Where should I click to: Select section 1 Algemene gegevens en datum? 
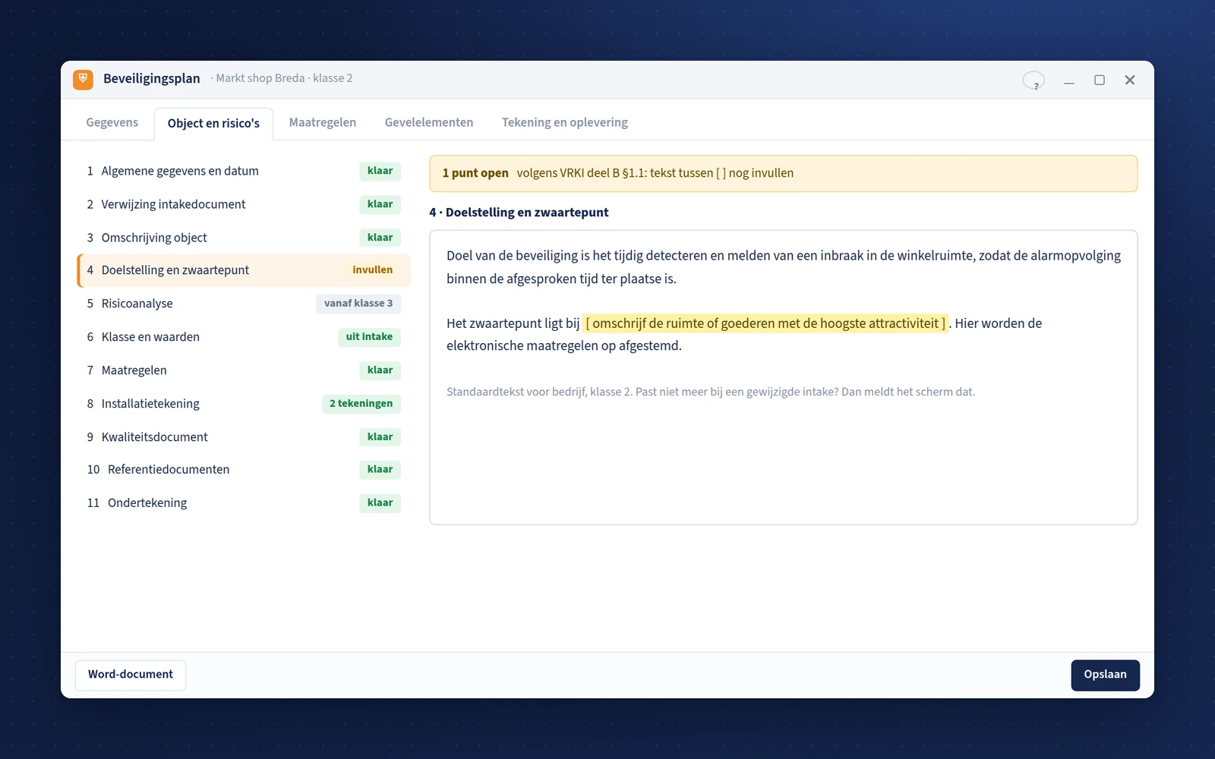(244, 172)
